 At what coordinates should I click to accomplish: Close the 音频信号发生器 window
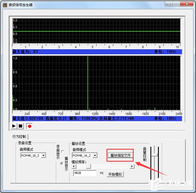pyautogui.click(x=186, y=4)
